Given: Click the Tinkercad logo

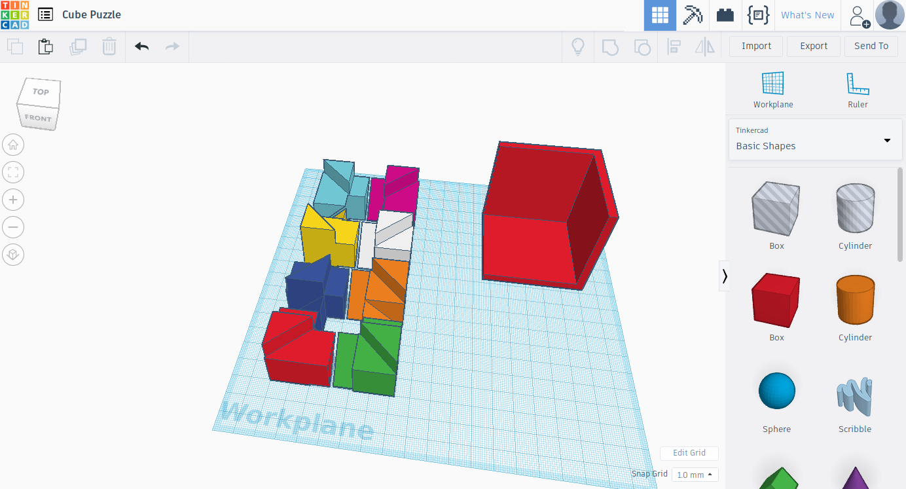Looking at the screenshot, I should 14,15.
